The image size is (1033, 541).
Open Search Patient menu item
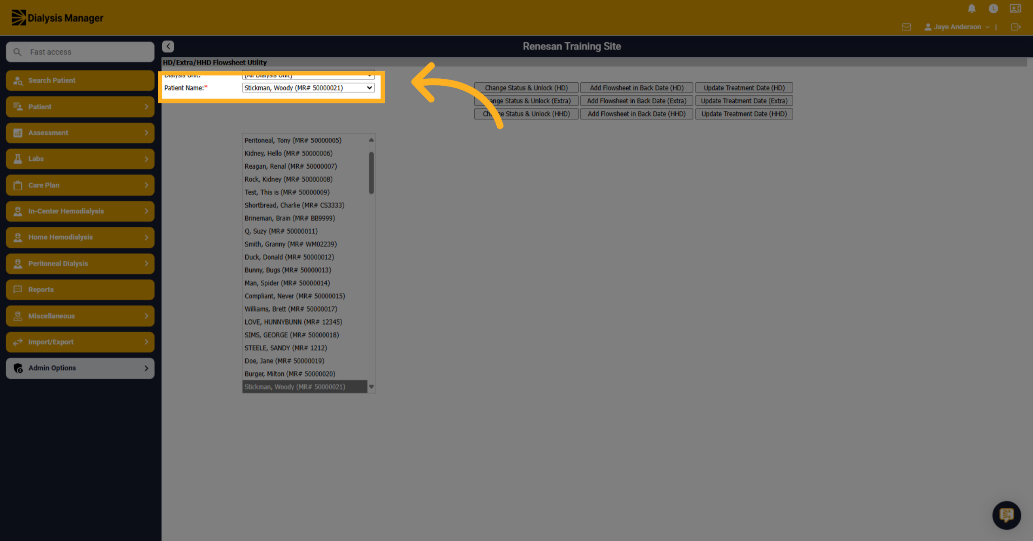(80, 80)
